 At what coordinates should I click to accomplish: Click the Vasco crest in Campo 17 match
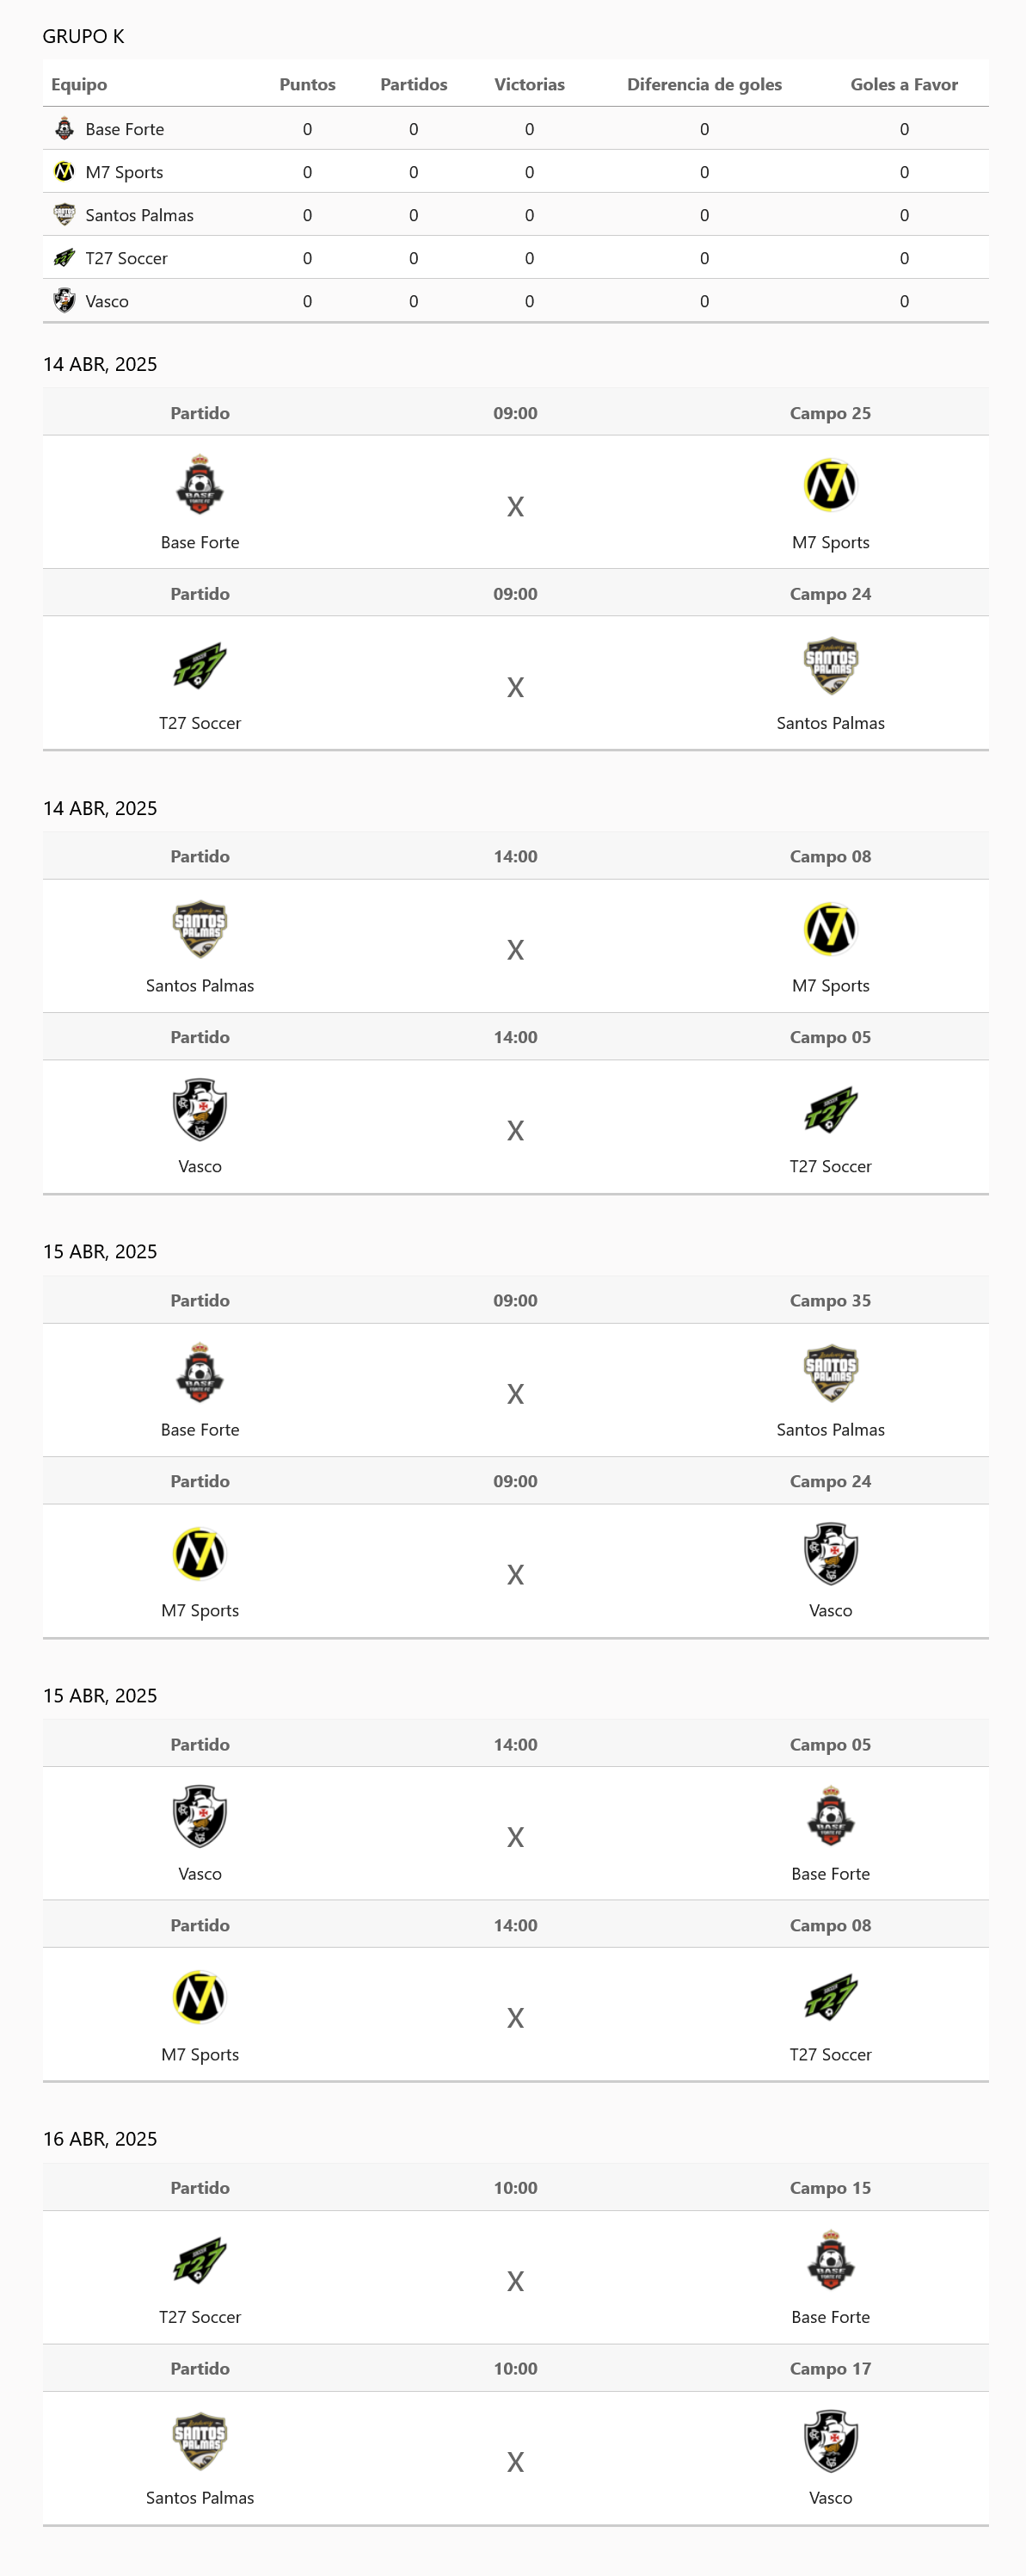coord(830,2441)
